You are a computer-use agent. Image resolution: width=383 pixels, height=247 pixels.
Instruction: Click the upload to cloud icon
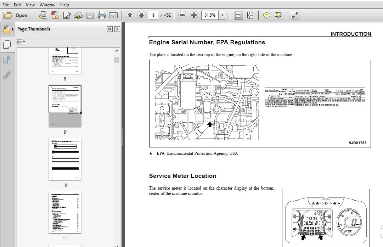pos(78,15)
